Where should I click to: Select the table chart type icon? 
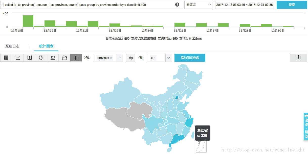6,58
